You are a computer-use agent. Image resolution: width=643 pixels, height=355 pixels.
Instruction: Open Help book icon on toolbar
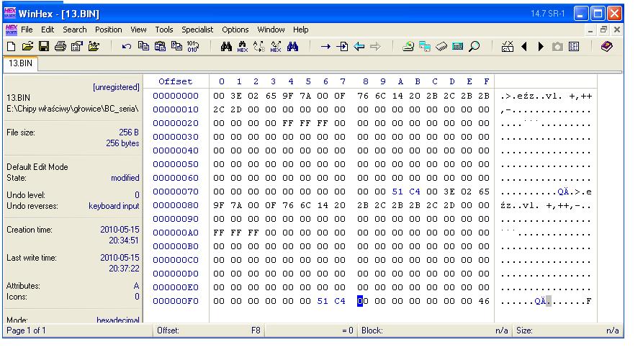[x=606, y=46]
